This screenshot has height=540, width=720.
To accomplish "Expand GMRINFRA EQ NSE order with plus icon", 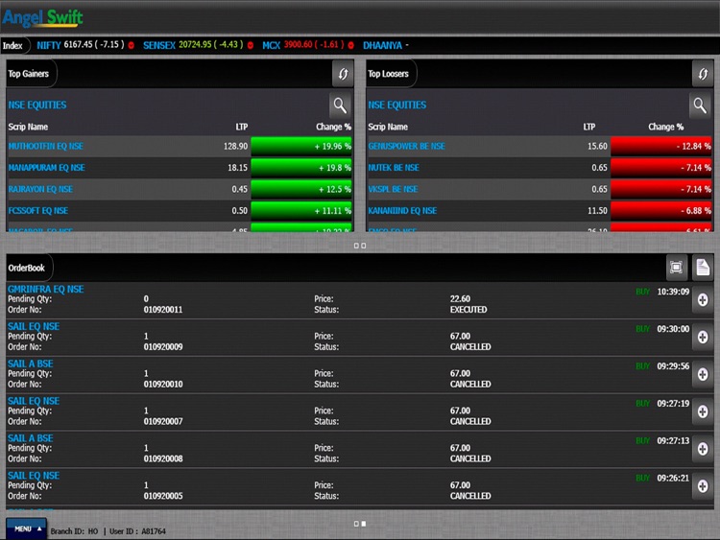I will click(x=703, y=300).
